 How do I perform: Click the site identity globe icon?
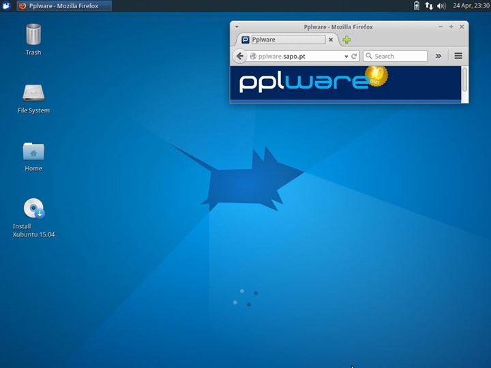tap(253, 56)
